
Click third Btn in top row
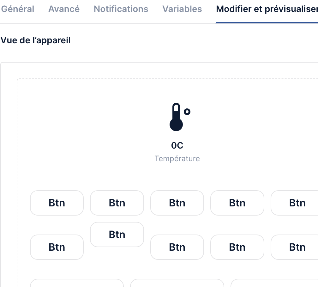click(177, 203)
